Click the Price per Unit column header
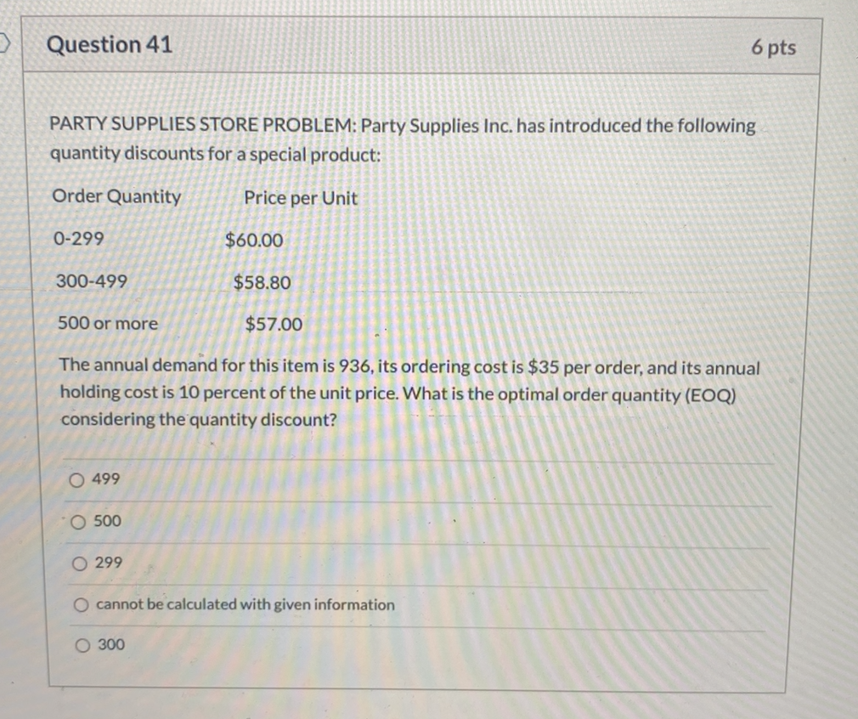The image size is (858, 719). [x=302, y=198]
